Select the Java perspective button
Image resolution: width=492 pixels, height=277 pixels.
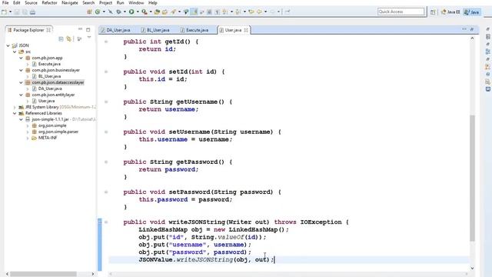pos(472,12)
